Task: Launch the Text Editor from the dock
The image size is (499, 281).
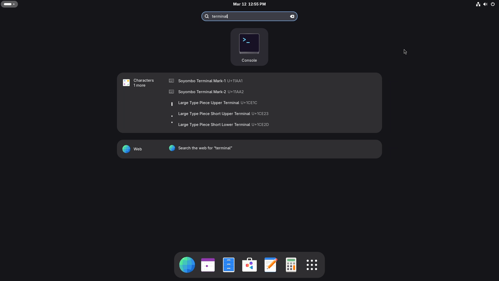Action: (x=270, y=264)
